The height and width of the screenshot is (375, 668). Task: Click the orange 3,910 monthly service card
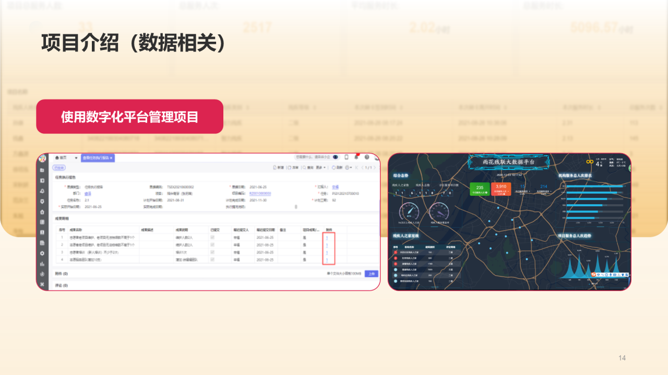click(x=501, y=189)
